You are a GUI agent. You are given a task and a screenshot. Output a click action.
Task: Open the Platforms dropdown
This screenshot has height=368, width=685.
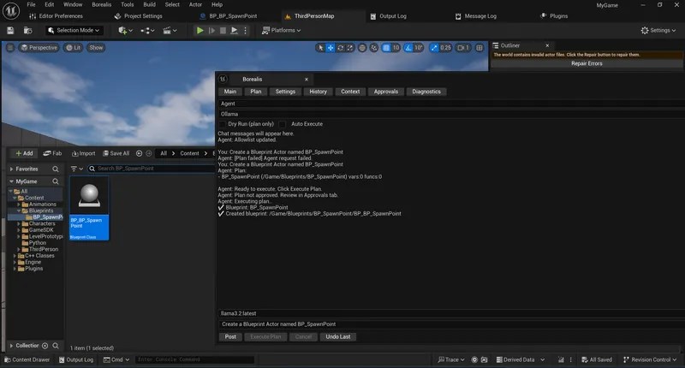(x=282, y=31)
